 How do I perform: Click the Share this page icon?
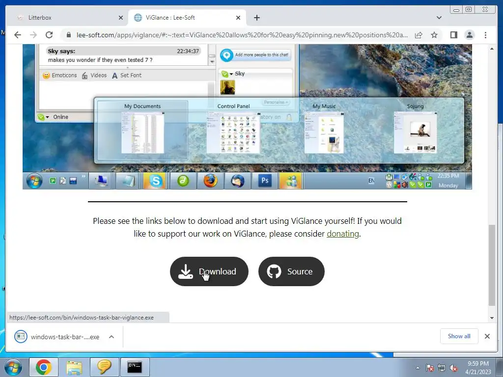pos(419,35)
